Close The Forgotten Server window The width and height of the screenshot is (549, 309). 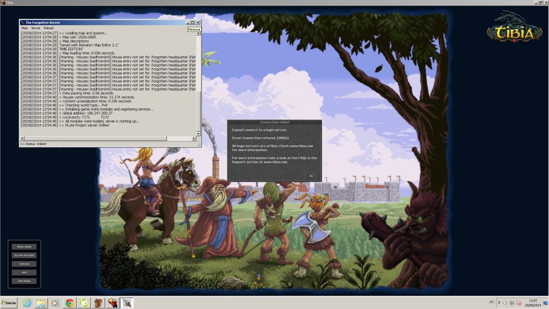pos(198,22)
